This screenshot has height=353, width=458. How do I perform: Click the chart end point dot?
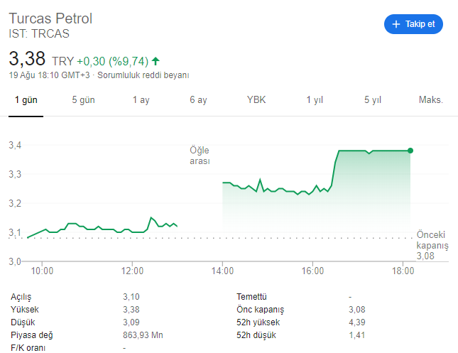410,151
